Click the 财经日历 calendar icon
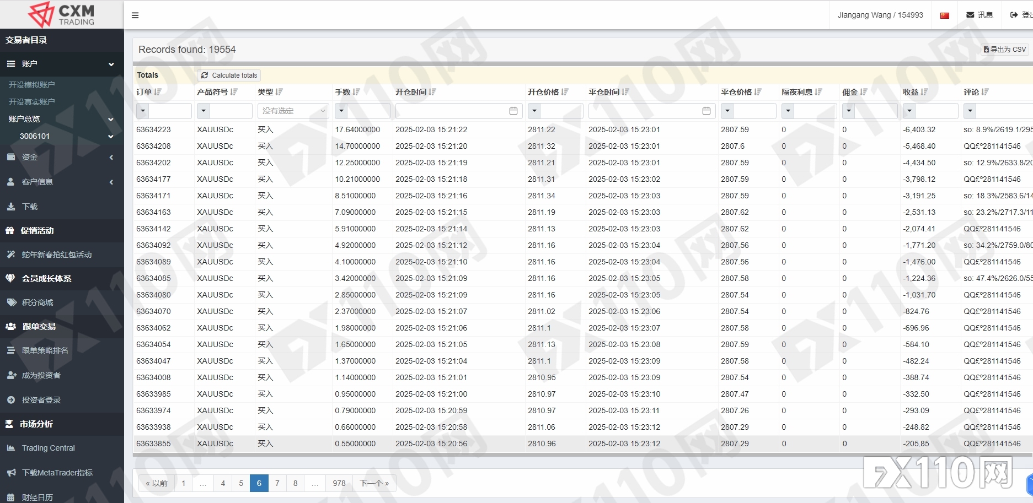Screen dimensions: 1033x503 tap(11, 497)
